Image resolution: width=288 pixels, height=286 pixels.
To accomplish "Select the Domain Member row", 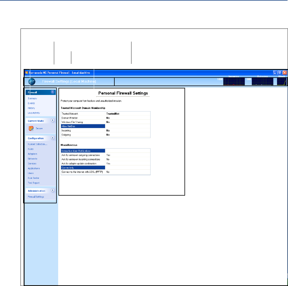I will click(106, 118).
